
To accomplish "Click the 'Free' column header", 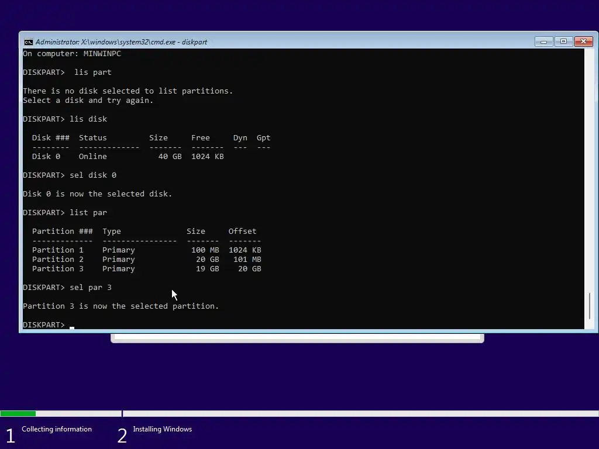I will [201, 138].
